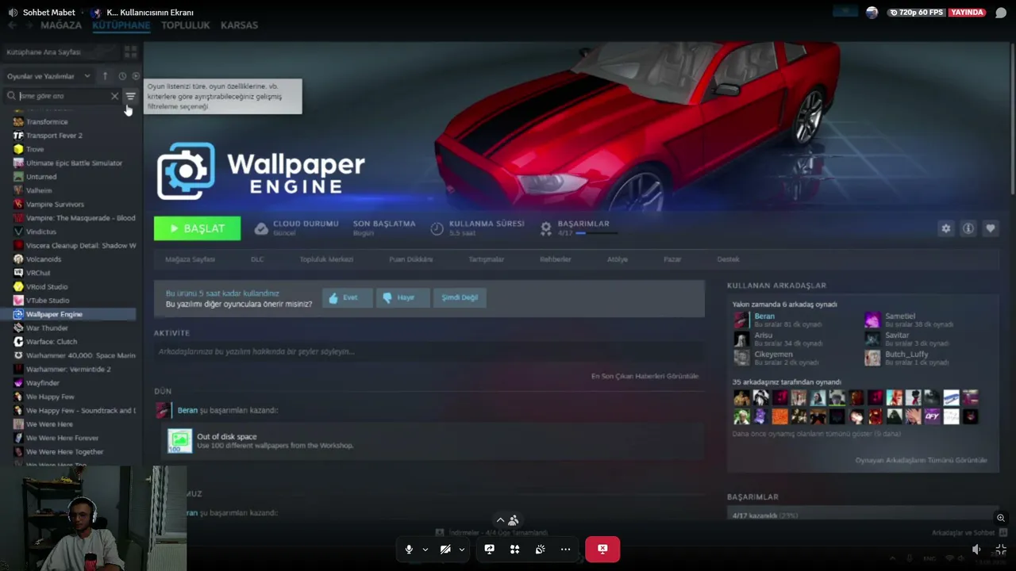Select We Were Here Forever
Viewport: 1016px width, 571px height.
[62, 438]
